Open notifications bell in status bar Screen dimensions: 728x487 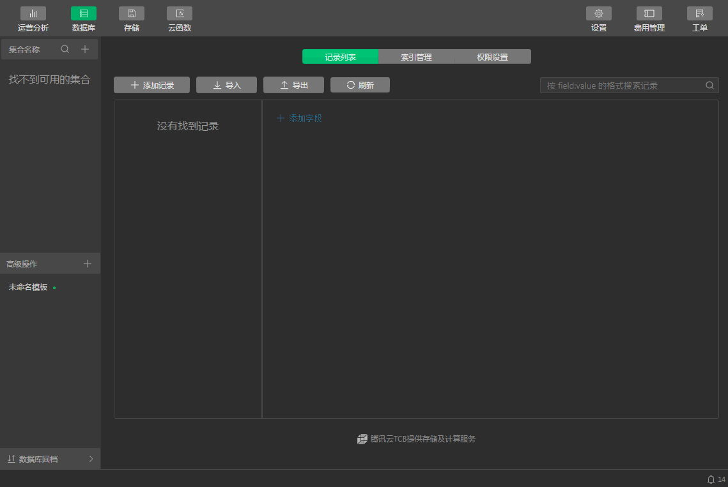[711, 479]
